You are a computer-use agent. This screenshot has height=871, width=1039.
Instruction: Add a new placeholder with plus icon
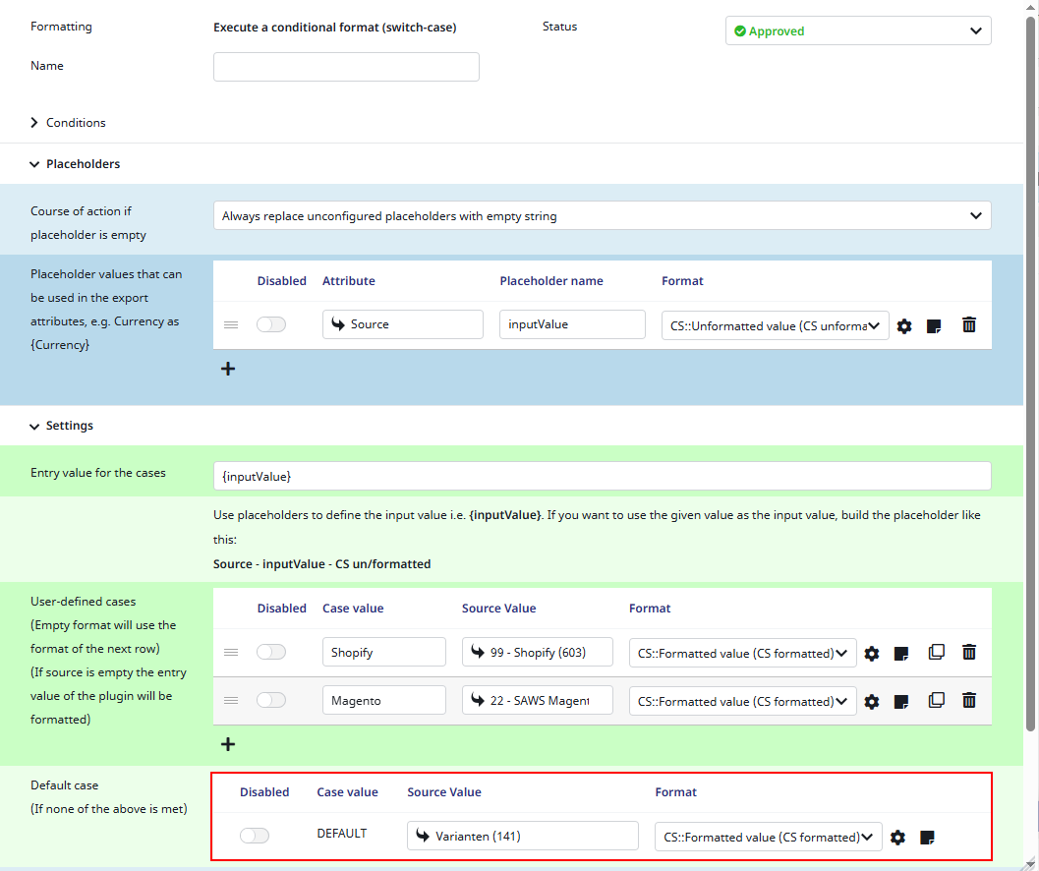point(228,369)
